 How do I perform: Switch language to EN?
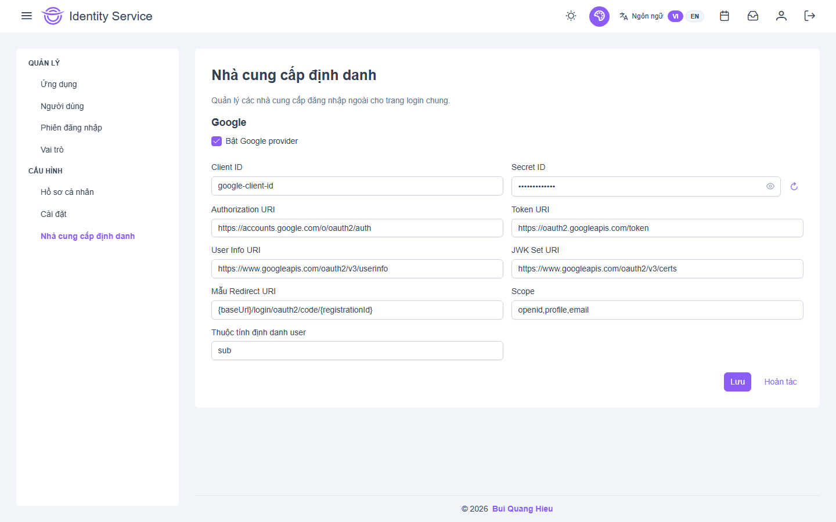(x=694, y=16)
